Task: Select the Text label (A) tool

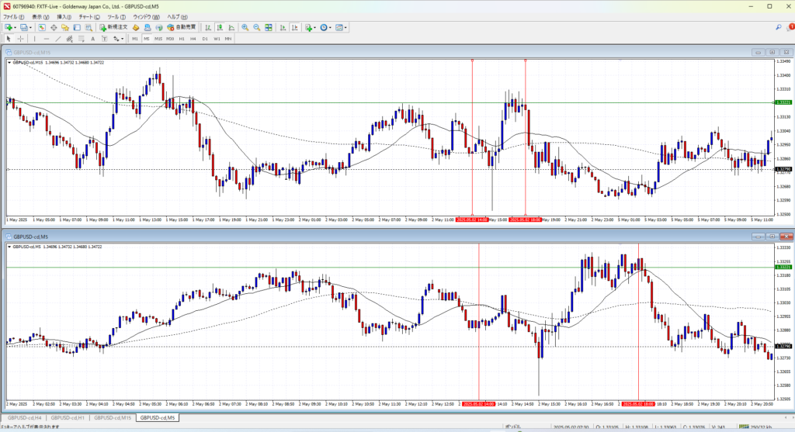Action: point(92,39)
